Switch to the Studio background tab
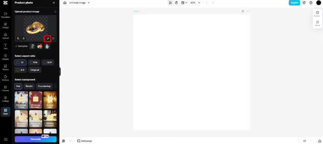 [29, 86]
